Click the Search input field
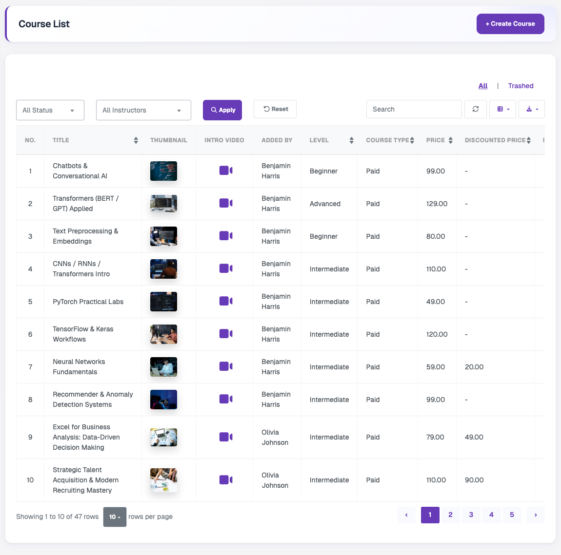Screen dimensions: 561x555 pos(414,109)
